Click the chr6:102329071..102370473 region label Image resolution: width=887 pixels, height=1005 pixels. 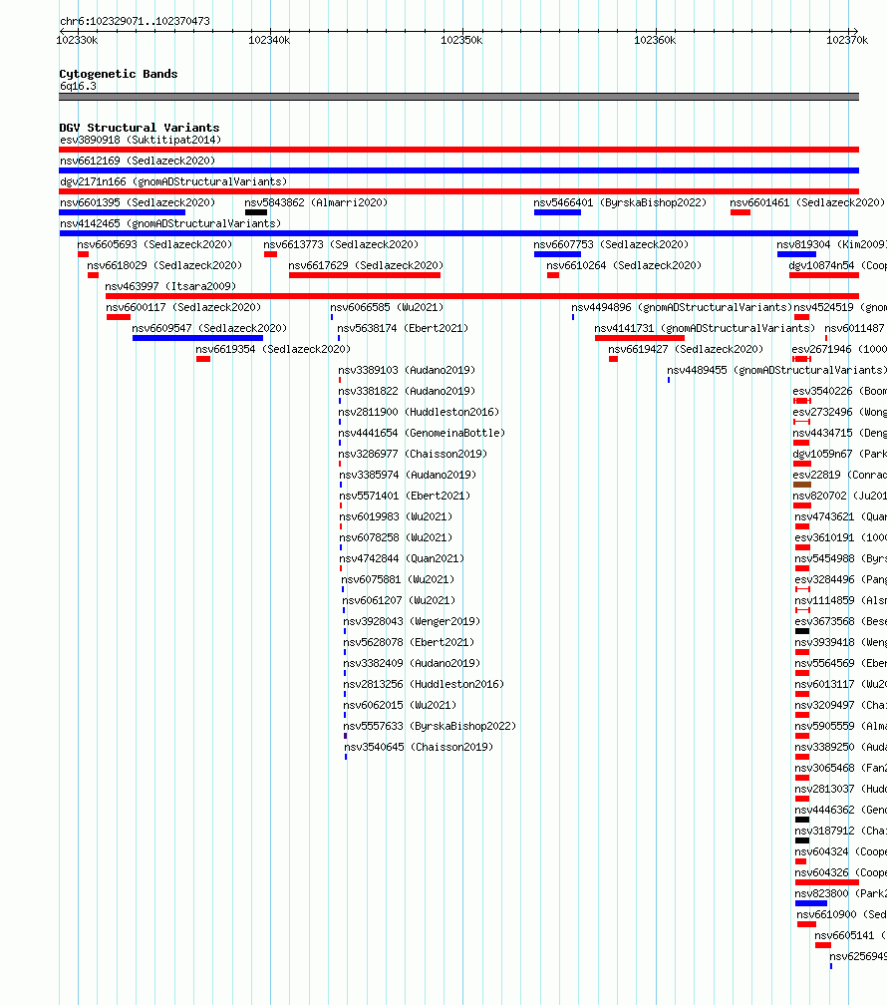135,21
